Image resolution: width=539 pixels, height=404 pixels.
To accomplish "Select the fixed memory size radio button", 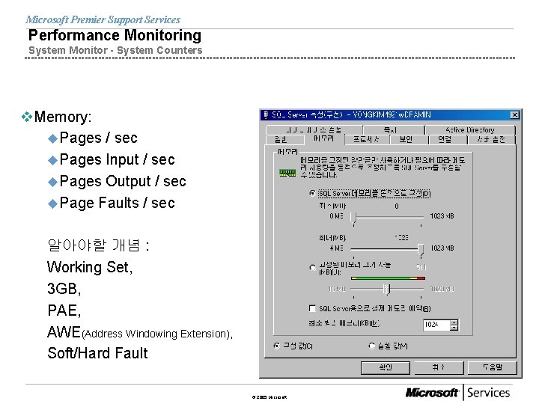I will (312, 268).
